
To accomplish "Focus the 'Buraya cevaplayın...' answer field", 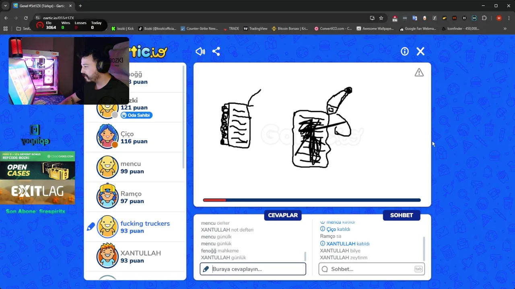I will (253, 269).
